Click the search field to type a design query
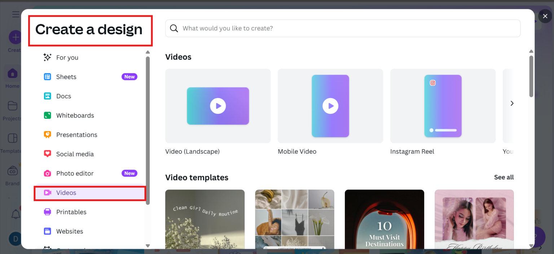This screenshot has height=254, width=554. pyautogui.click(x=342, y=28)
